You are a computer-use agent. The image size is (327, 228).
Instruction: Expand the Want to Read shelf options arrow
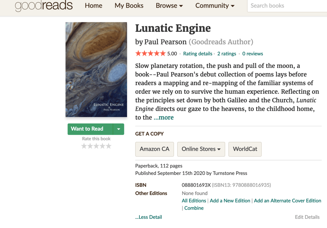coord(118,129)
